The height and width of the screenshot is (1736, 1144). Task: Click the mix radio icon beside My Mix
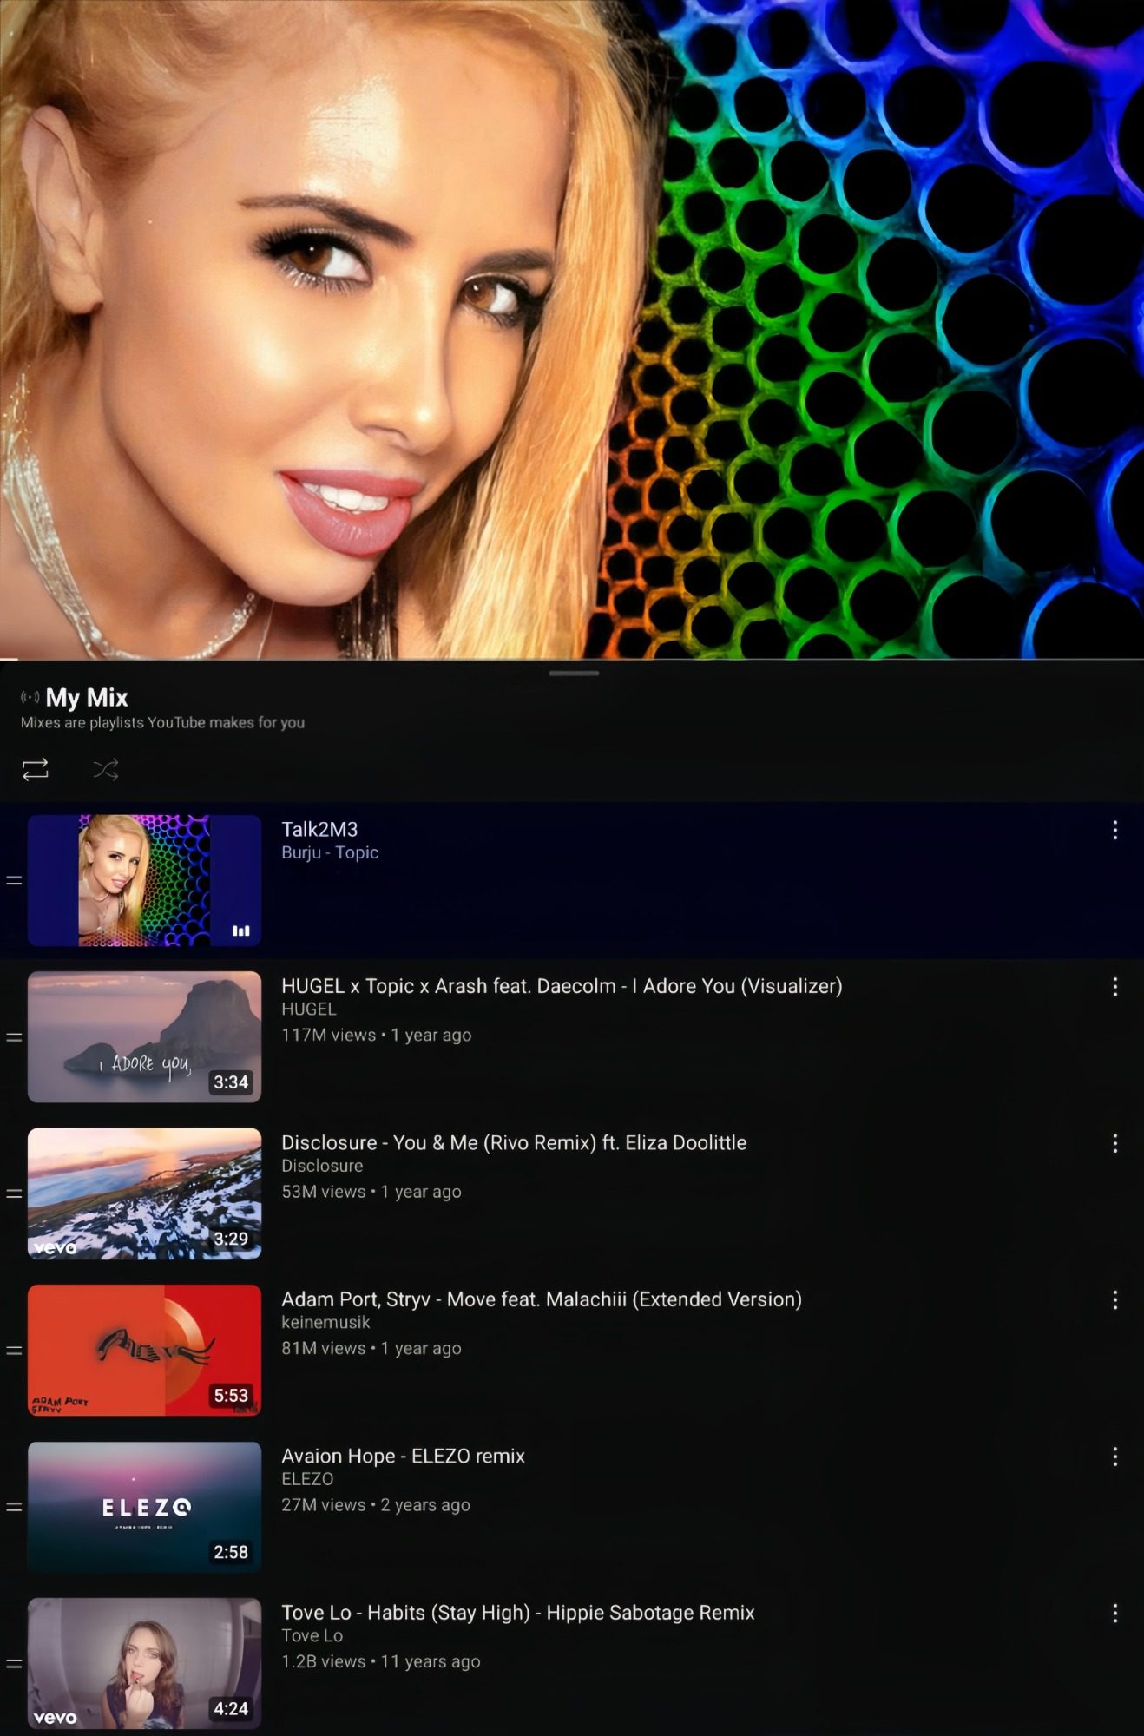pyautogui.click(x=30, y=697)
